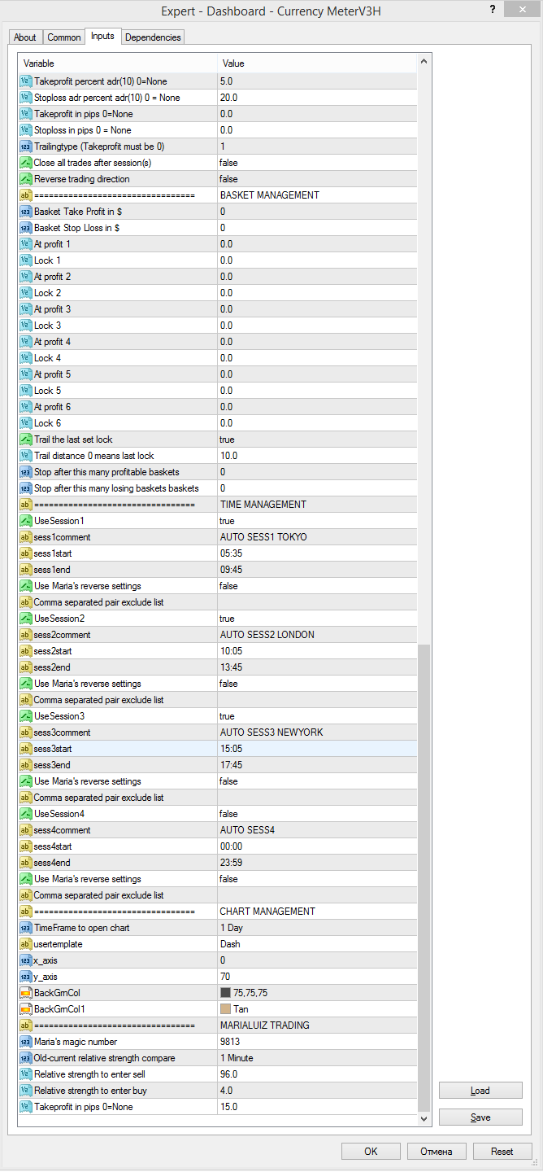
Task: Click the icon beside Old-current relative strength compare
Action: click(26, 1058)
